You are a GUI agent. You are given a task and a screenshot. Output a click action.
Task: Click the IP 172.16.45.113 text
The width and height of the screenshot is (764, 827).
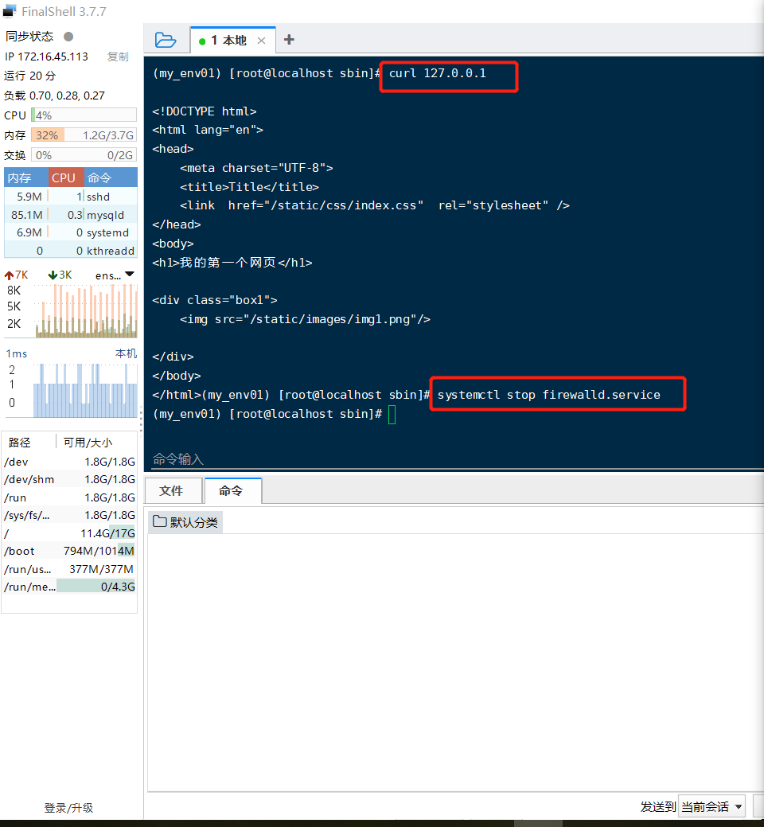(46, 57)
